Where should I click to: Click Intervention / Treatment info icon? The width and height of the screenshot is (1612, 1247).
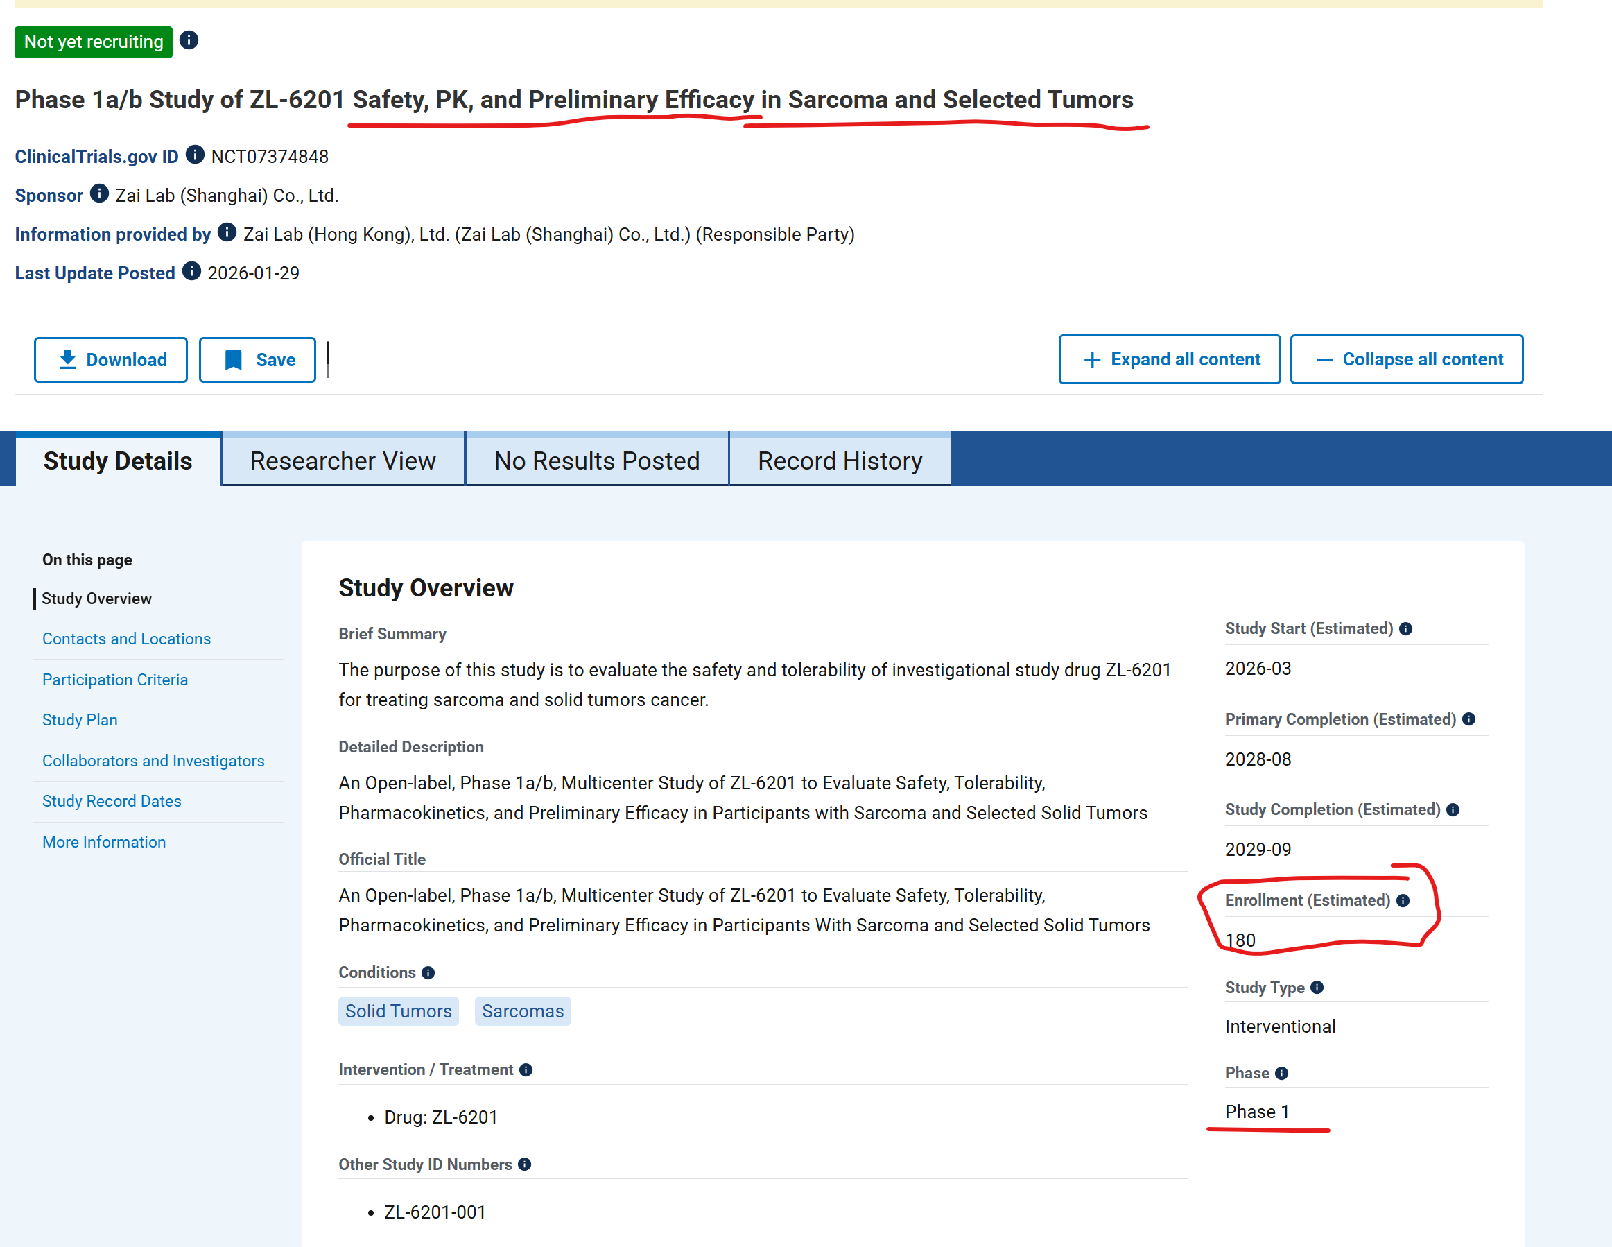[x=526, y=1071]
